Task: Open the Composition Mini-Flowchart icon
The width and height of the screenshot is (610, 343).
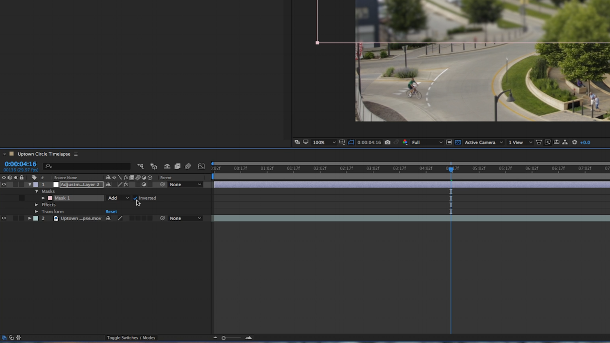Action: [x=140, y=166]
